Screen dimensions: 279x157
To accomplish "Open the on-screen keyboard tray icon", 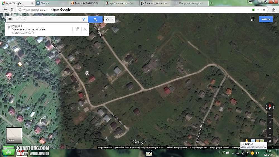I will coord(228,153).
